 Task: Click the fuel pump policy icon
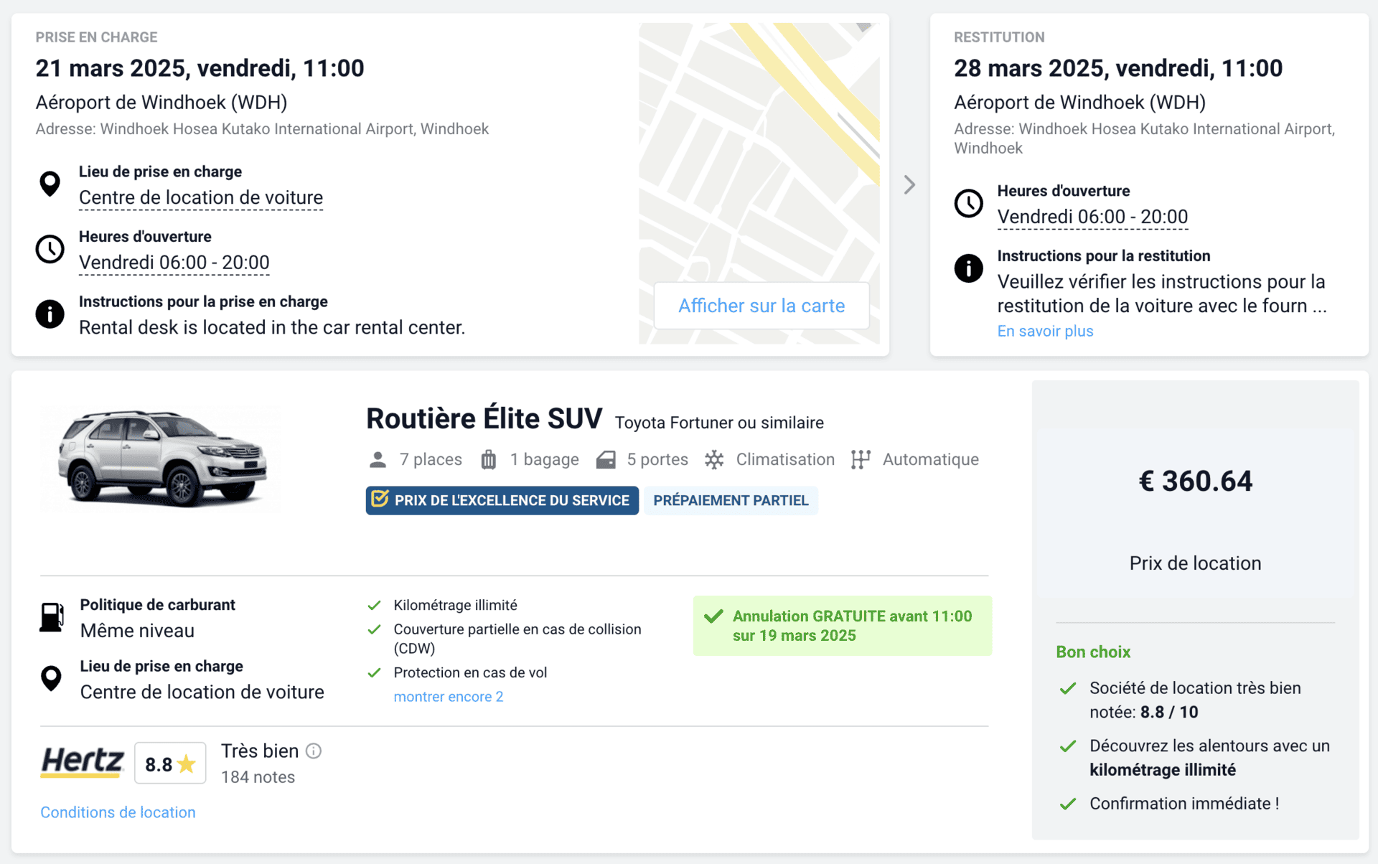(x=52, y=617)
